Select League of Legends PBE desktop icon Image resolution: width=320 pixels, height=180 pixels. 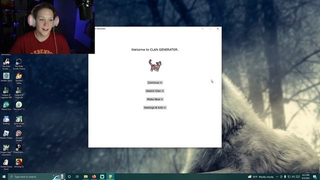pos(6,92)
